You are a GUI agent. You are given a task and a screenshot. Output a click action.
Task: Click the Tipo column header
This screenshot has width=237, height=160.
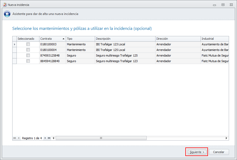click(80, 39)
